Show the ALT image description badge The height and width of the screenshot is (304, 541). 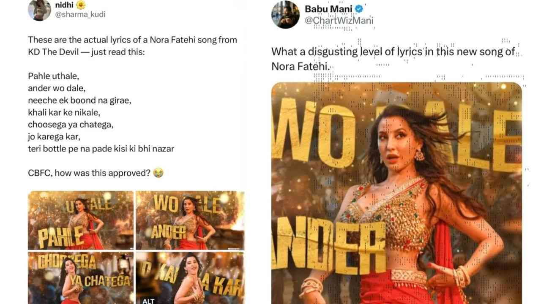(148, 301)
